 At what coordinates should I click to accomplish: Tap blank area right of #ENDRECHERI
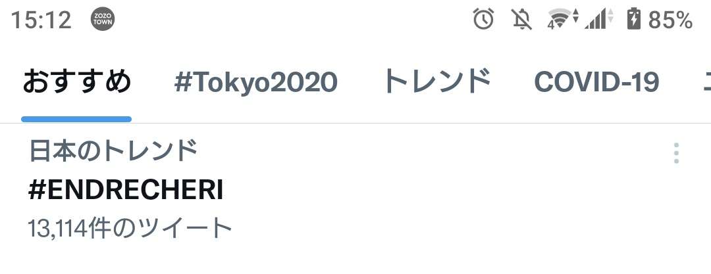(444, 191)
